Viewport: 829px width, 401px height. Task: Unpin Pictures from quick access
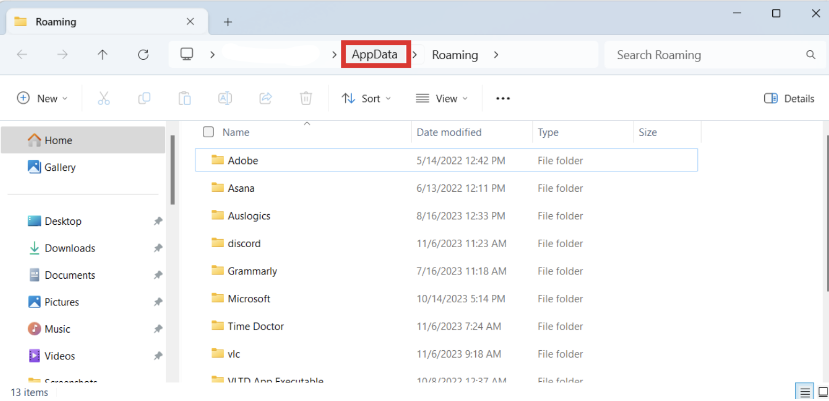[x=158, y=302]
